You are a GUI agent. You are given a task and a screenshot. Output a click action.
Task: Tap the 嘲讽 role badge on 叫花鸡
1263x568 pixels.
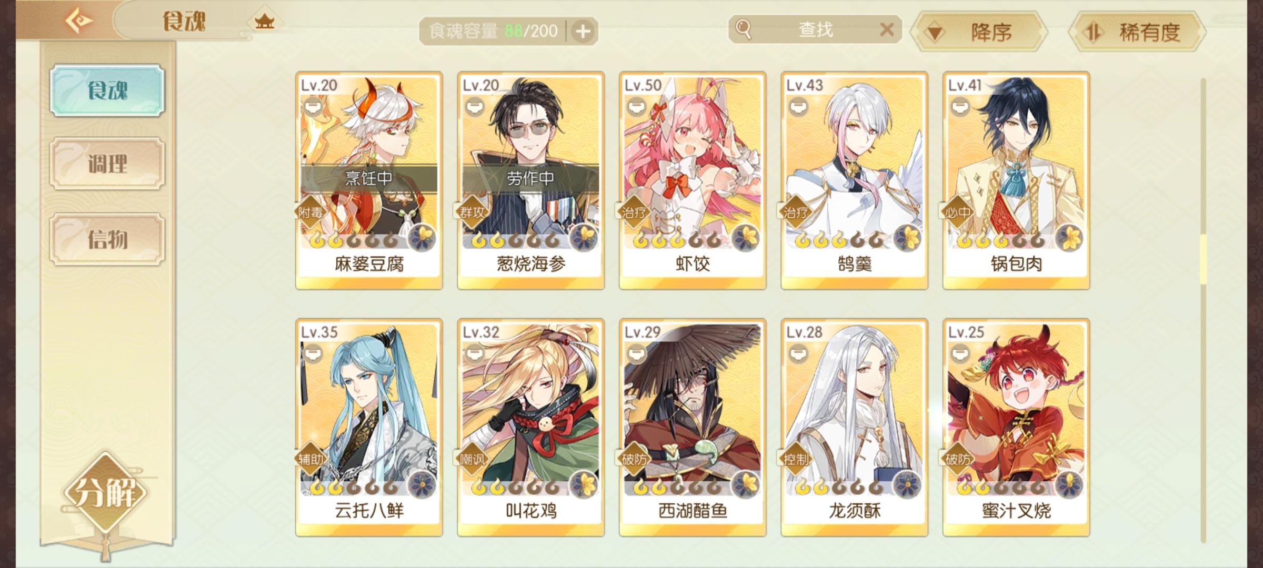472,459
